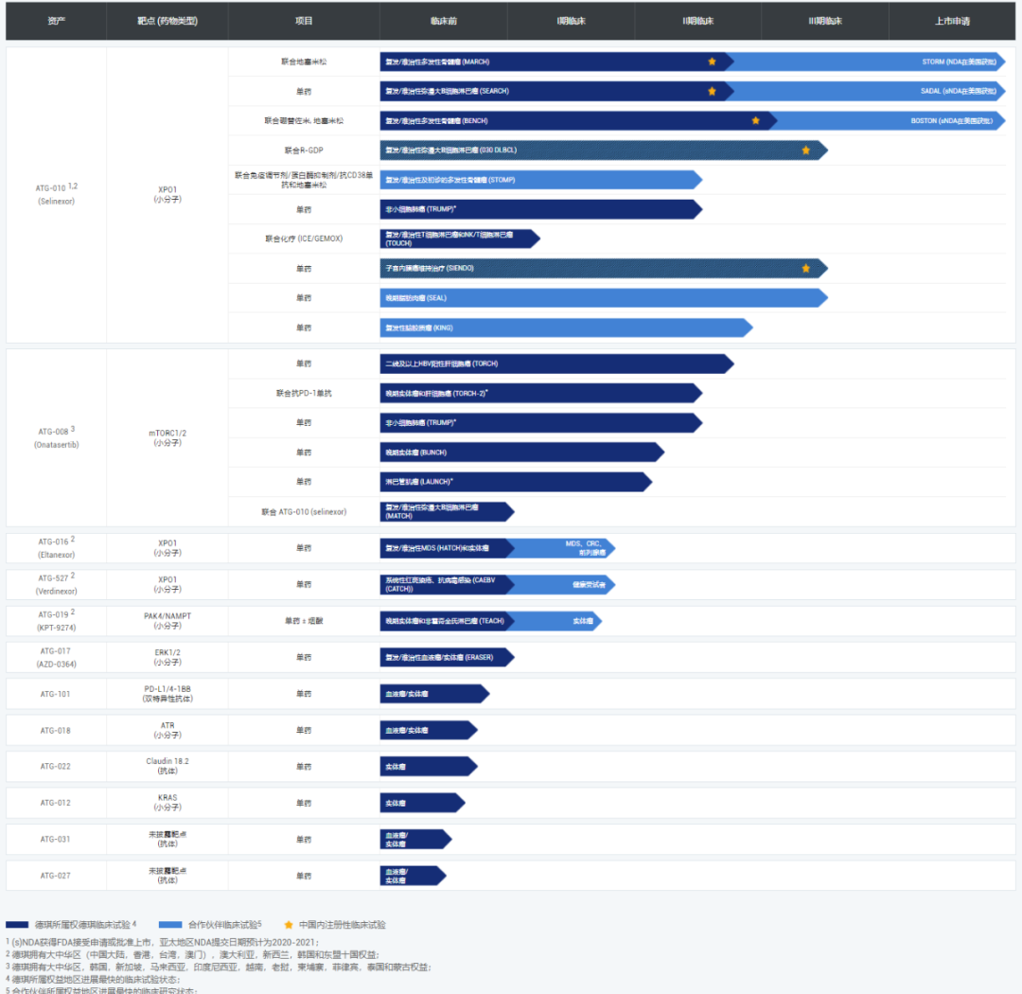
Task: Click the Claudin 18.2 target cell
Action: 167,767
